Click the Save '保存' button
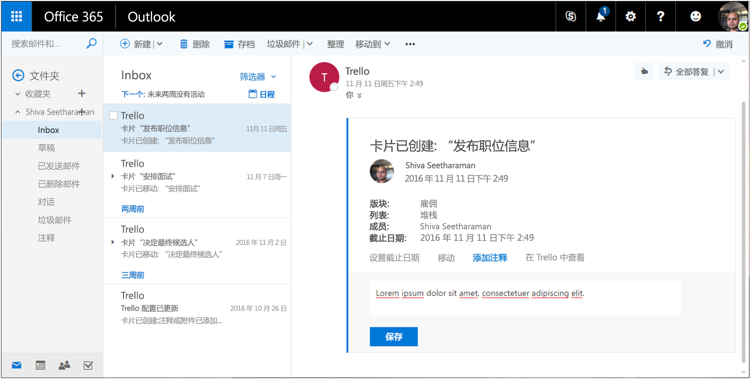 (x=393, y=337)
